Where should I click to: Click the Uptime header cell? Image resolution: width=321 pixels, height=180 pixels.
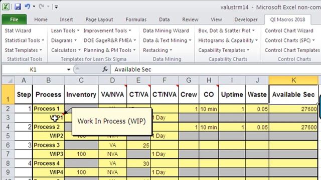click(232, 94)
